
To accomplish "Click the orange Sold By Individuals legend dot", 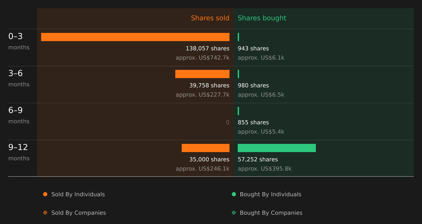I will [45, 194].
